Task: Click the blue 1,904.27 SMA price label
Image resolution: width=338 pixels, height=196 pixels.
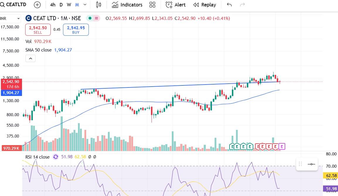Action: click(11, 93)
